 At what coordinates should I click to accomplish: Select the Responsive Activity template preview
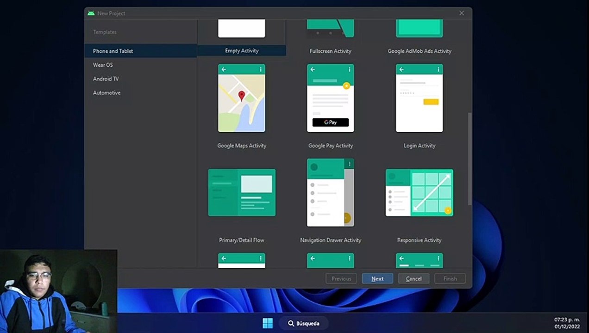point(420,192)
